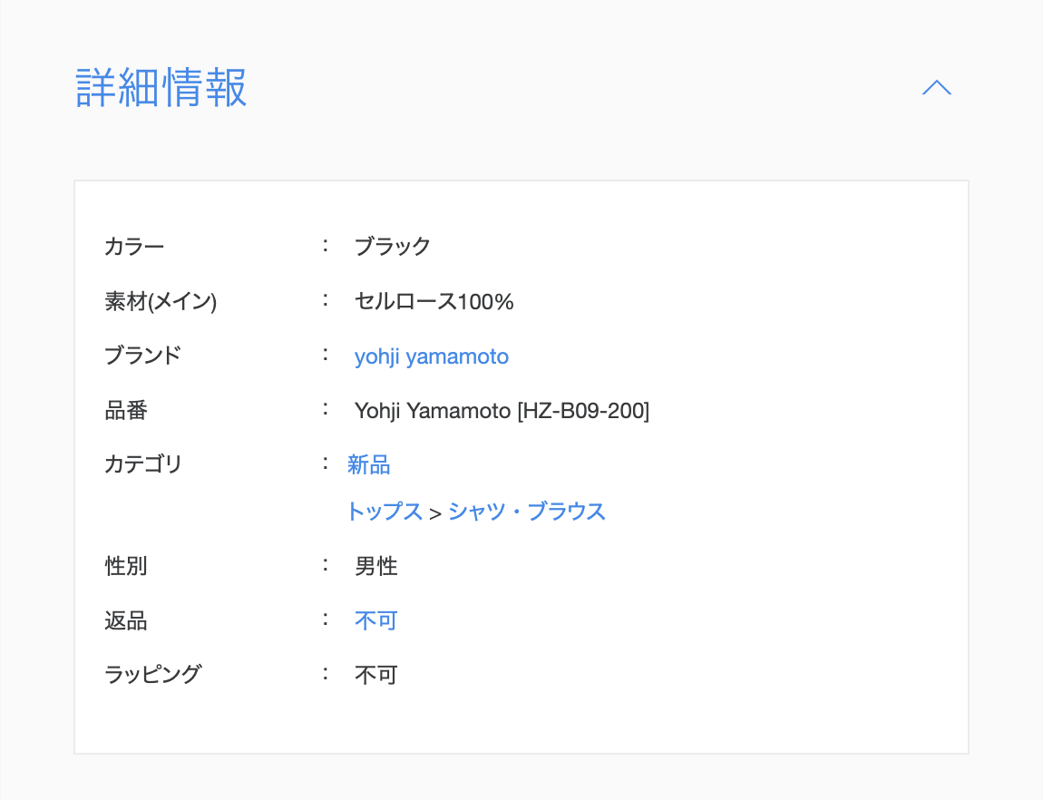Screen dimensions: 1043x800
Task: Select the 返品 label
Action: tap(126, 620)
